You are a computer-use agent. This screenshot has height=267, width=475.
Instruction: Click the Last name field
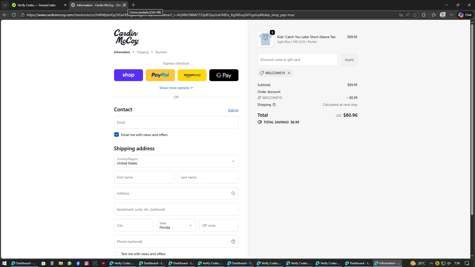tap(208, 177)
